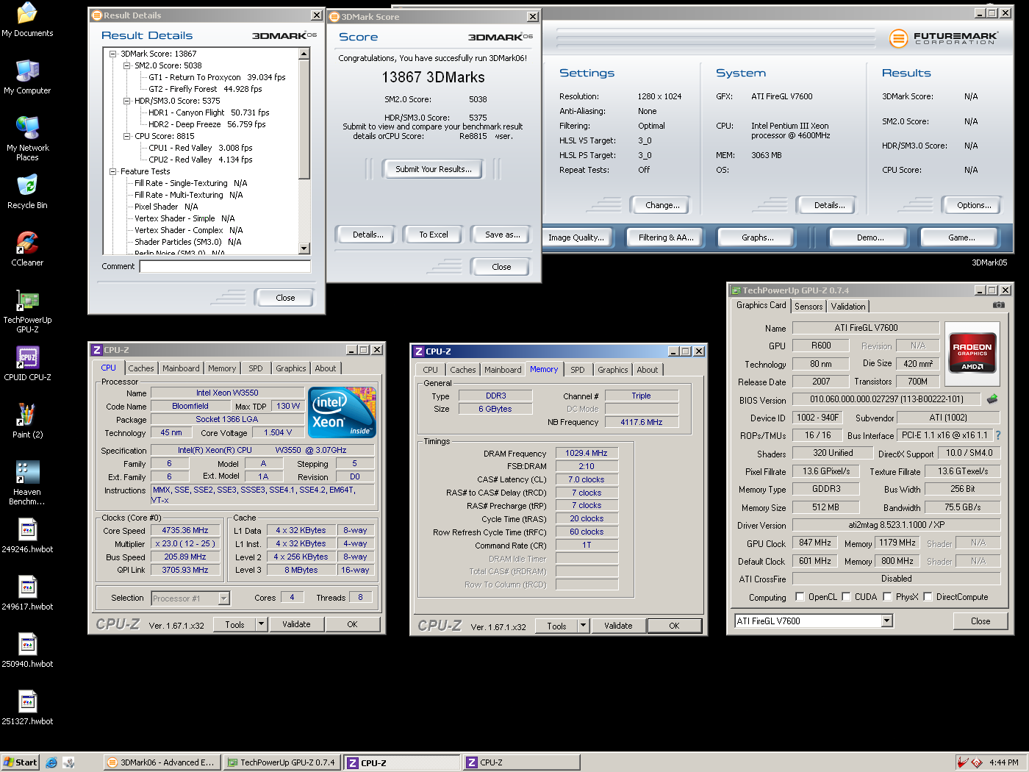This screenshot has width=1029, height=772.
Task: Click Graphs... button in 3DMark06
Action: pos(757,237)
